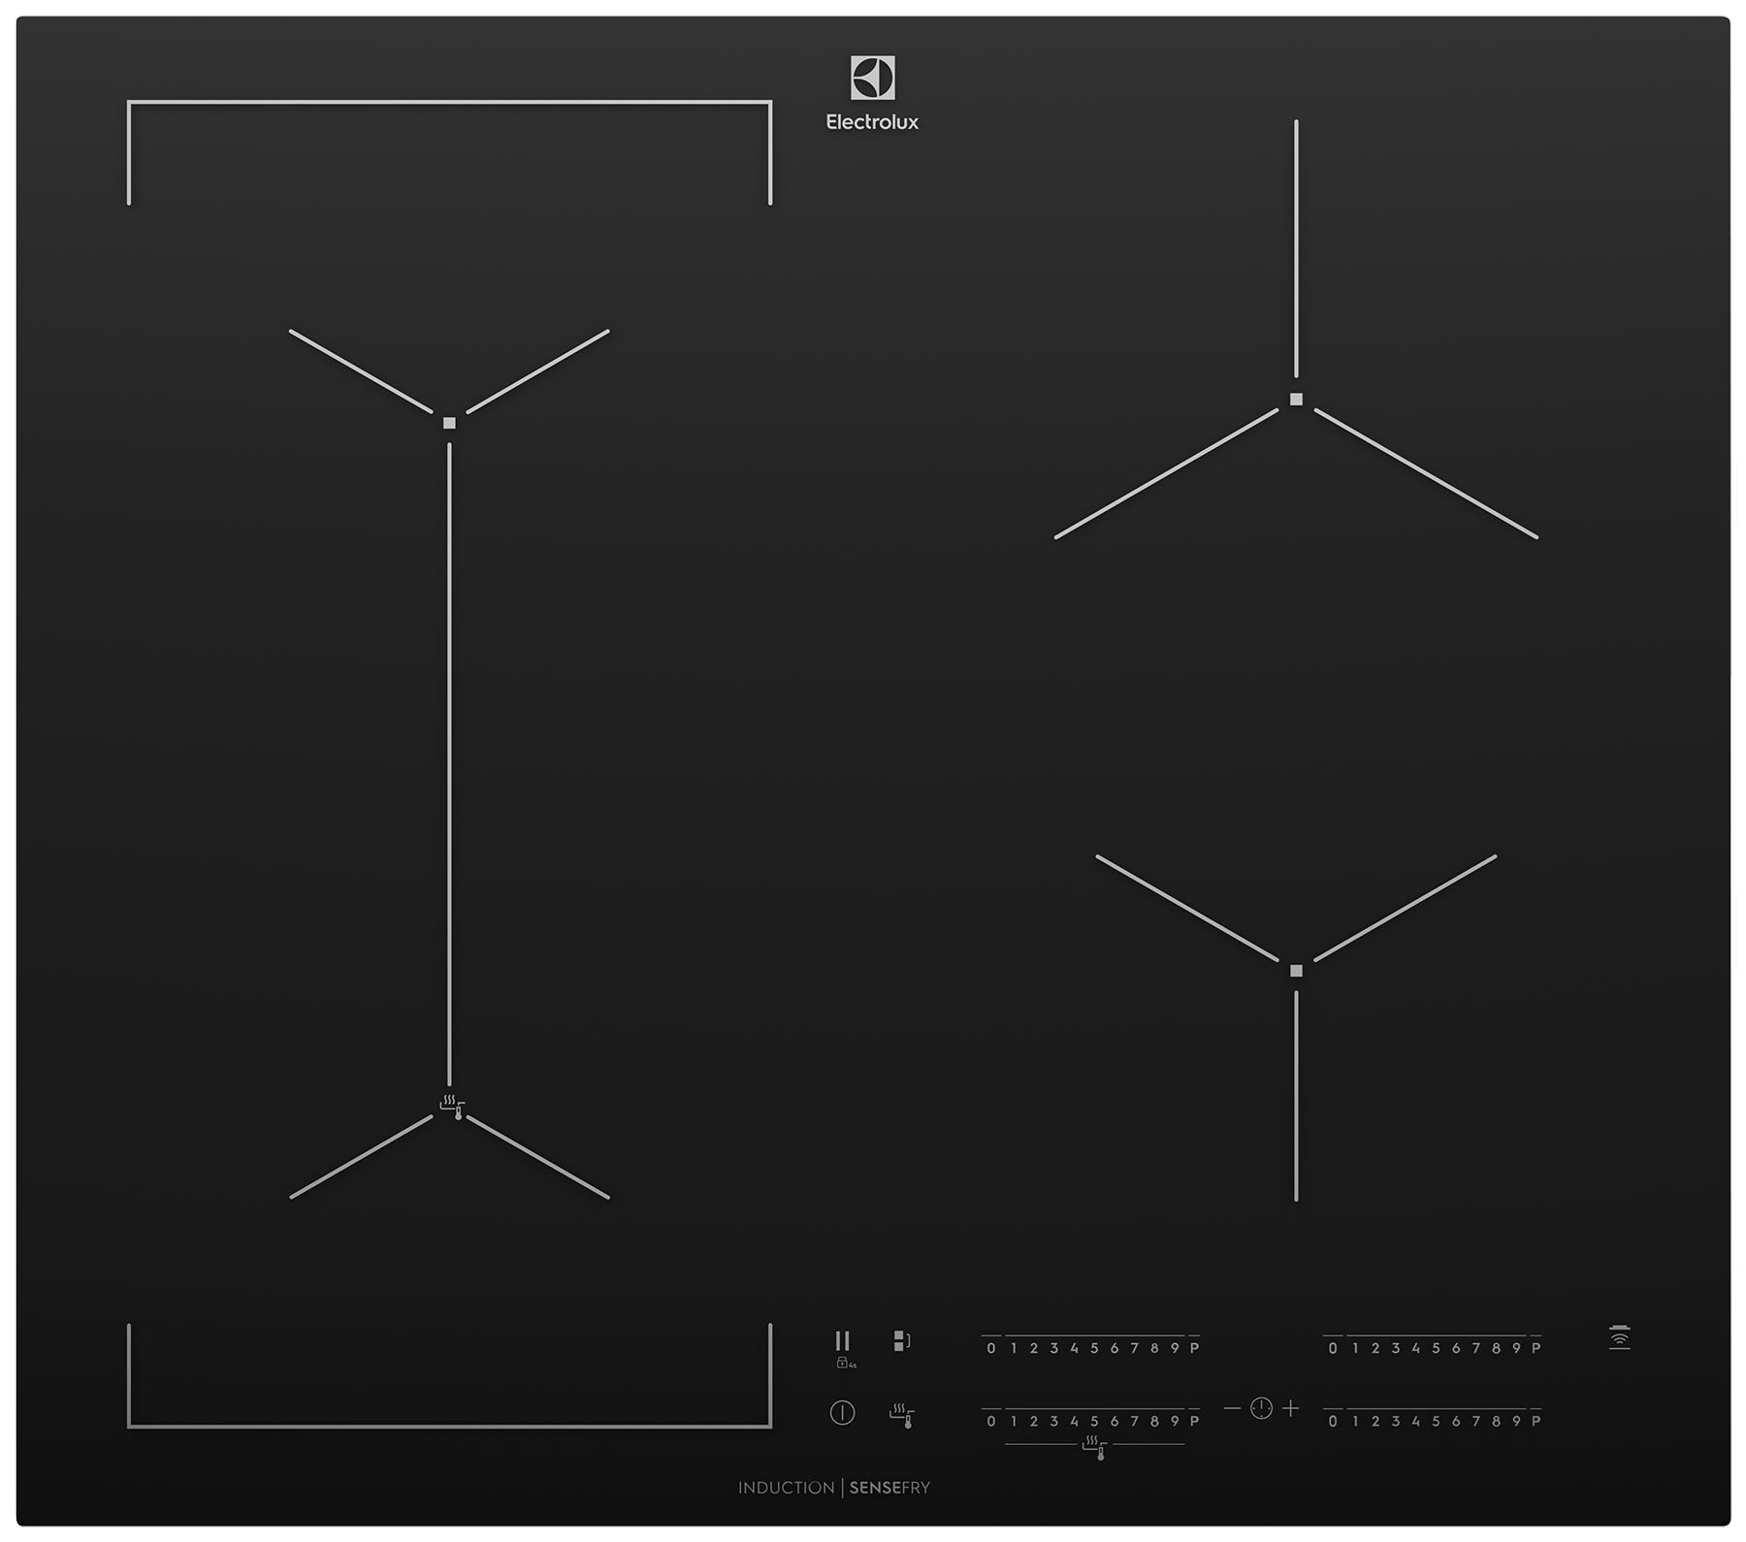
Task: Click the Electrolux logo emblem
Action: (x=872, y=78)
